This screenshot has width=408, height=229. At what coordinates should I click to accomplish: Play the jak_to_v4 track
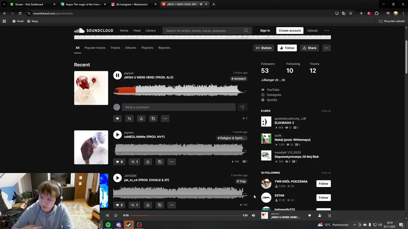[x=117, y=178]
